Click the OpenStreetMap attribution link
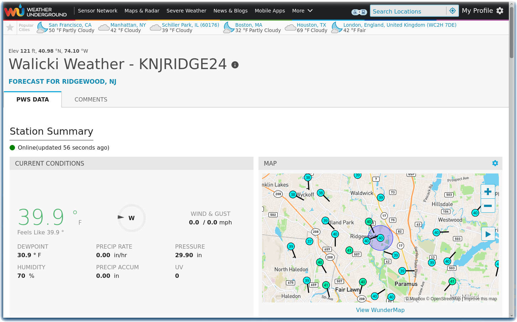 (443, 299)
